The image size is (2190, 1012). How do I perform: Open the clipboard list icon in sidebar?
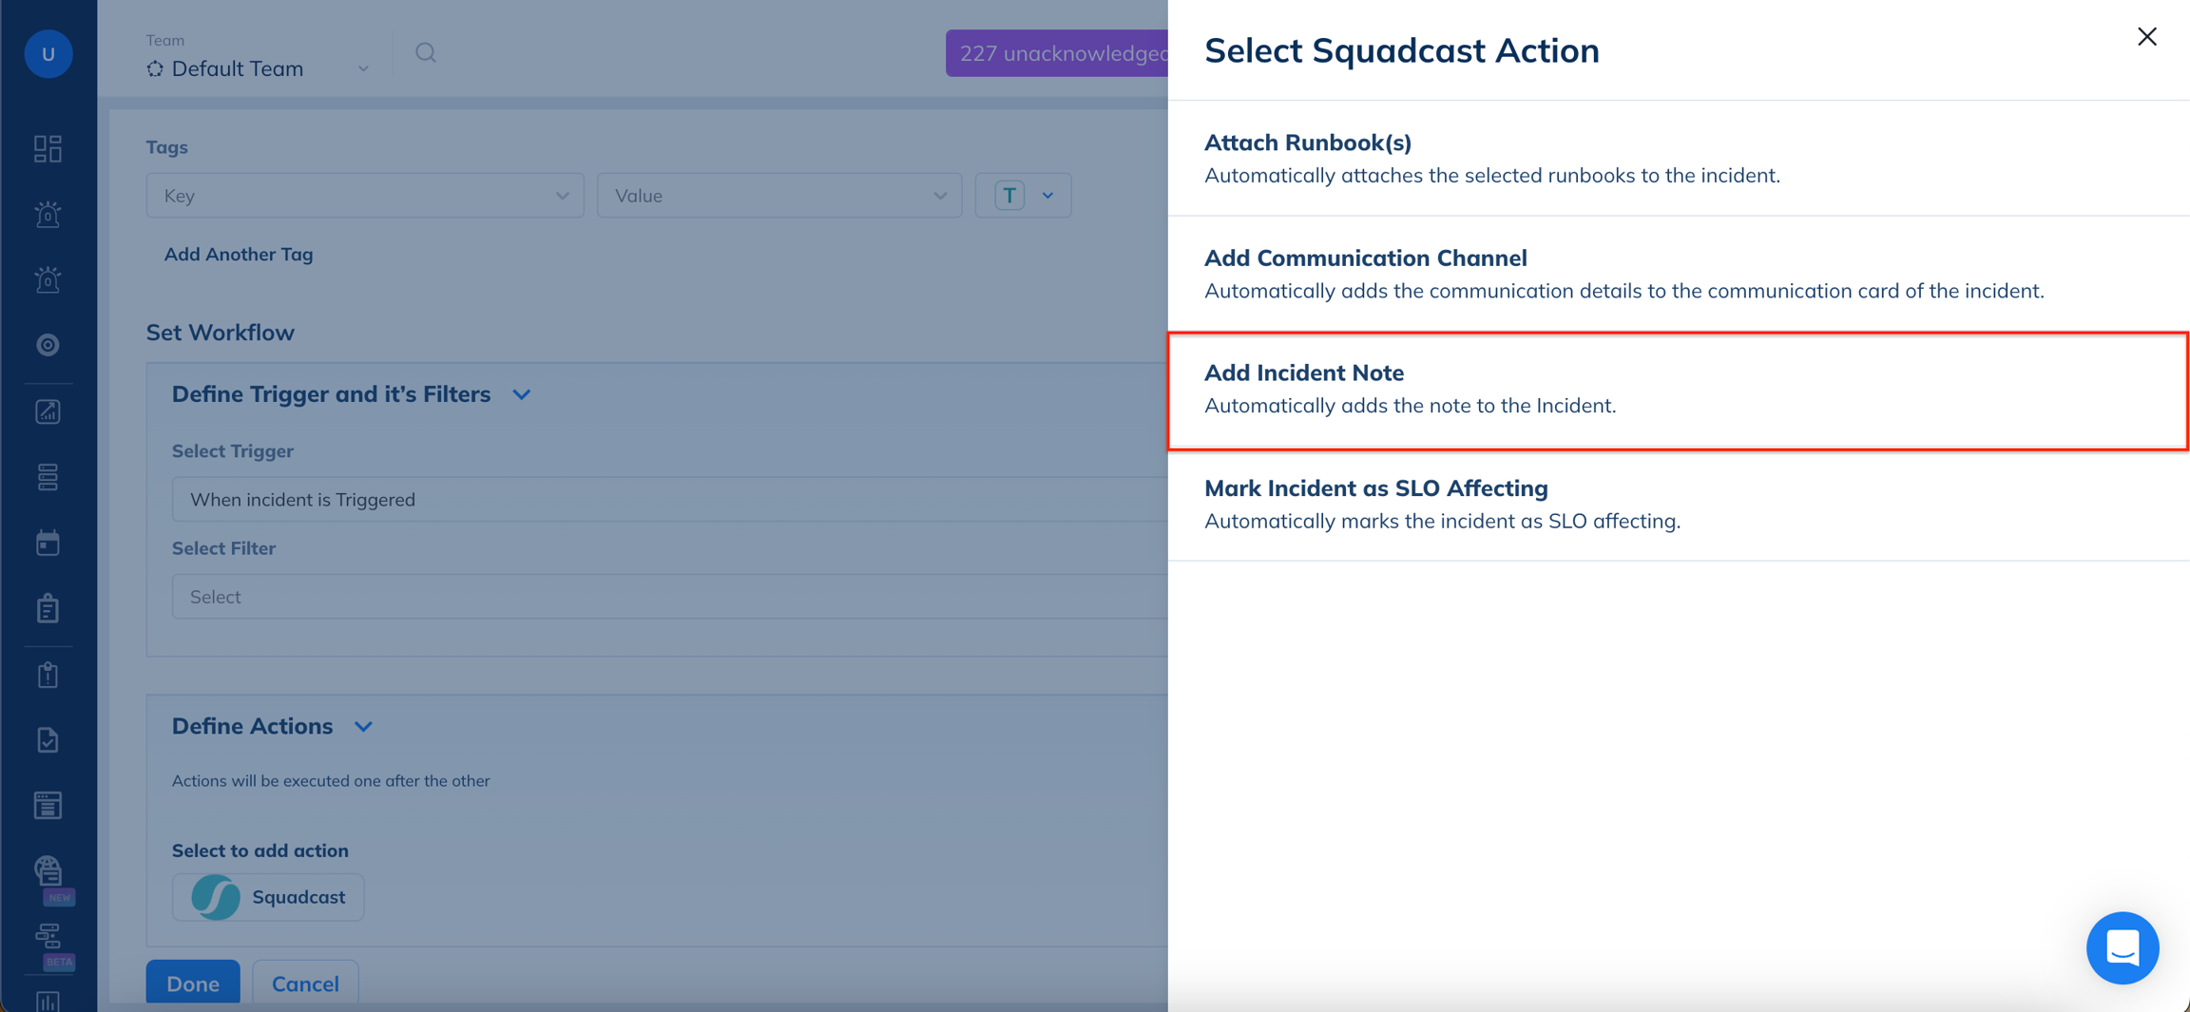point(48,608)
